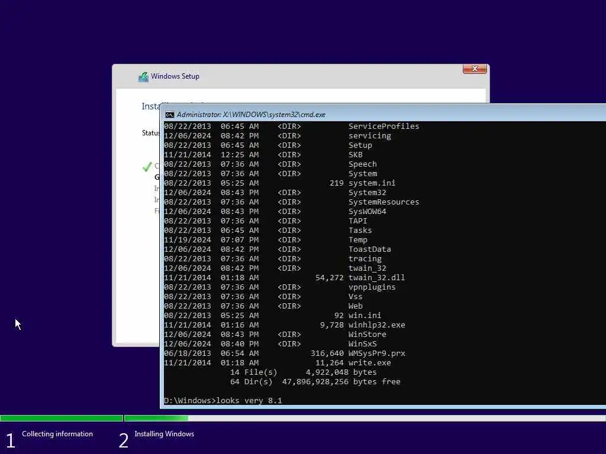
Task: Click the Status label in Windows Setup
Action: 151,133
